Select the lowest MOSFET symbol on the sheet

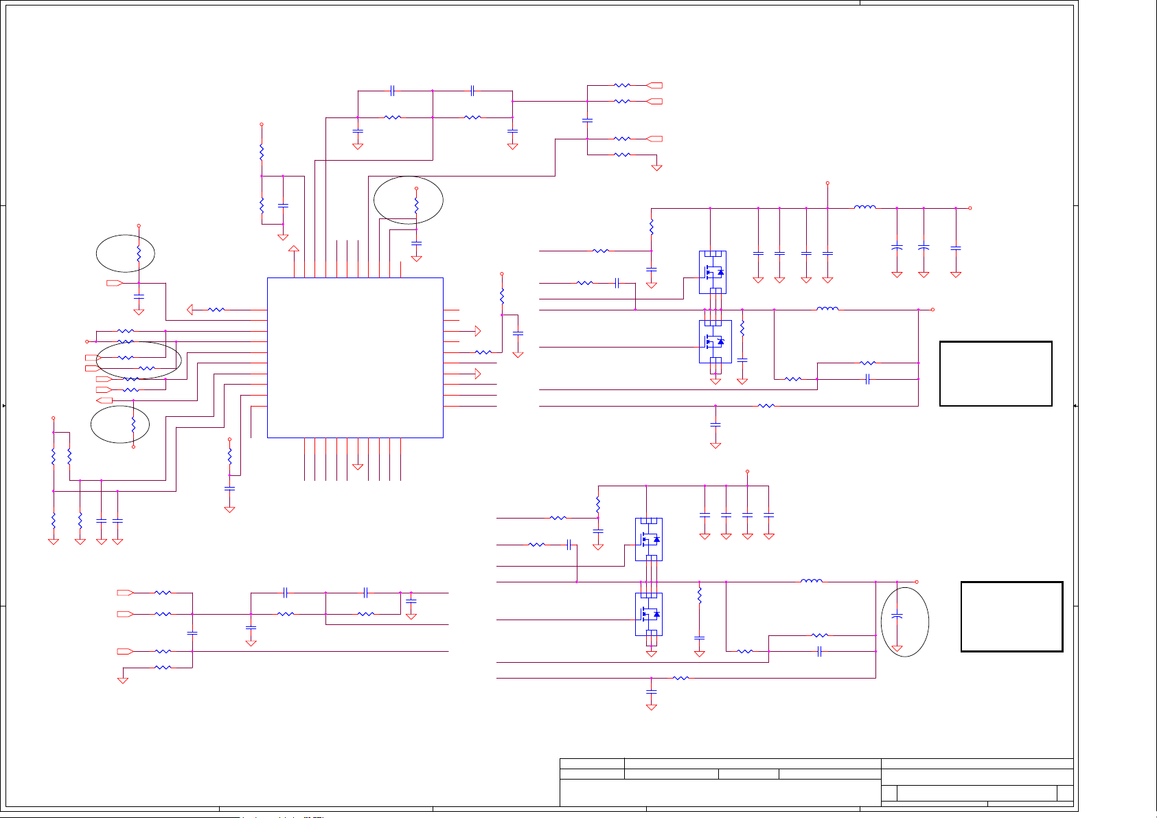649,614
